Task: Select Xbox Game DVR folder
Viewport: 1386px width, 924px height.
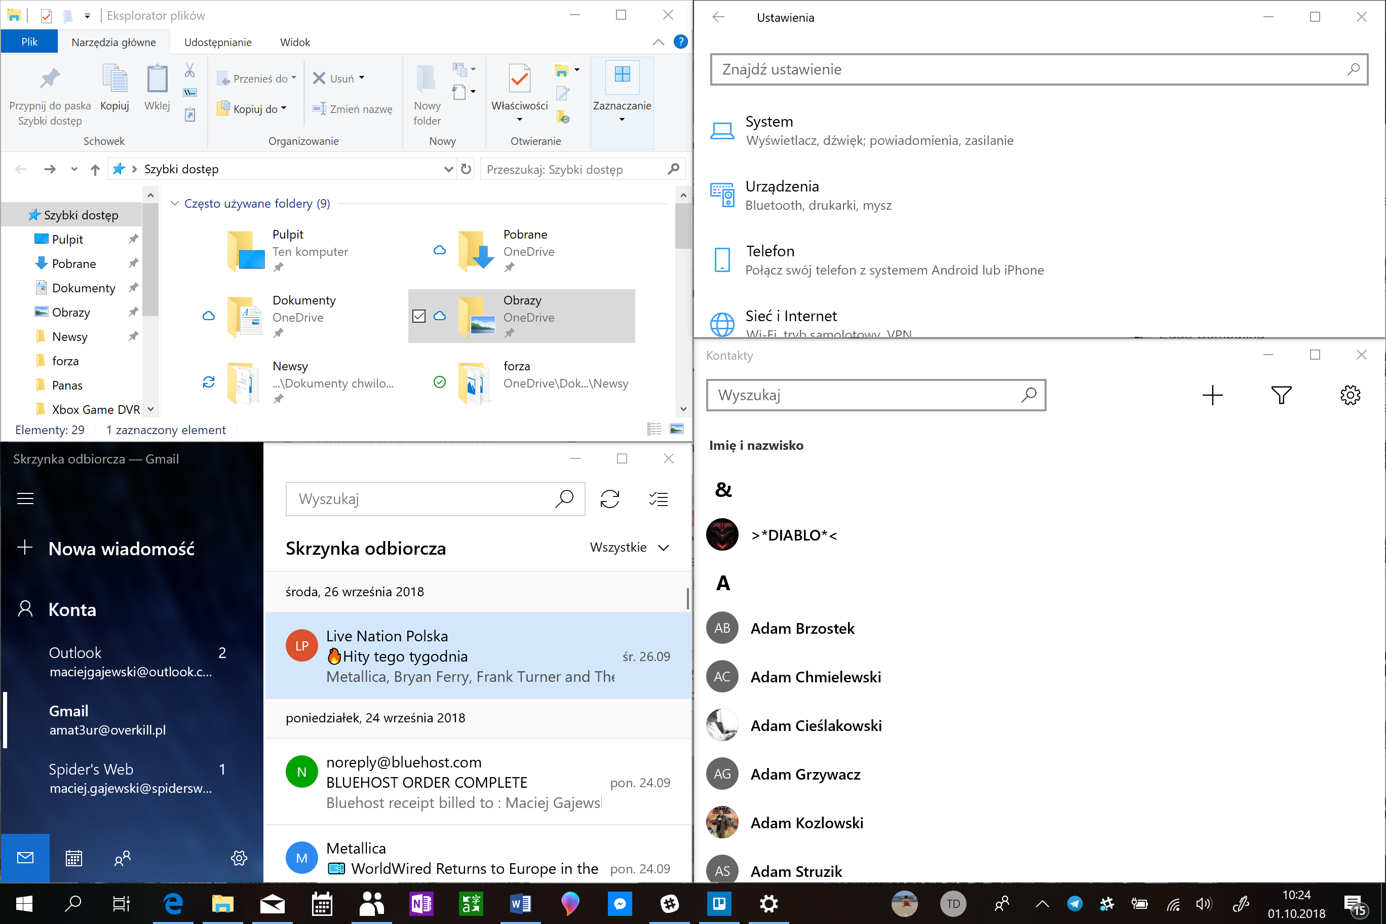Action: [87, 409]
